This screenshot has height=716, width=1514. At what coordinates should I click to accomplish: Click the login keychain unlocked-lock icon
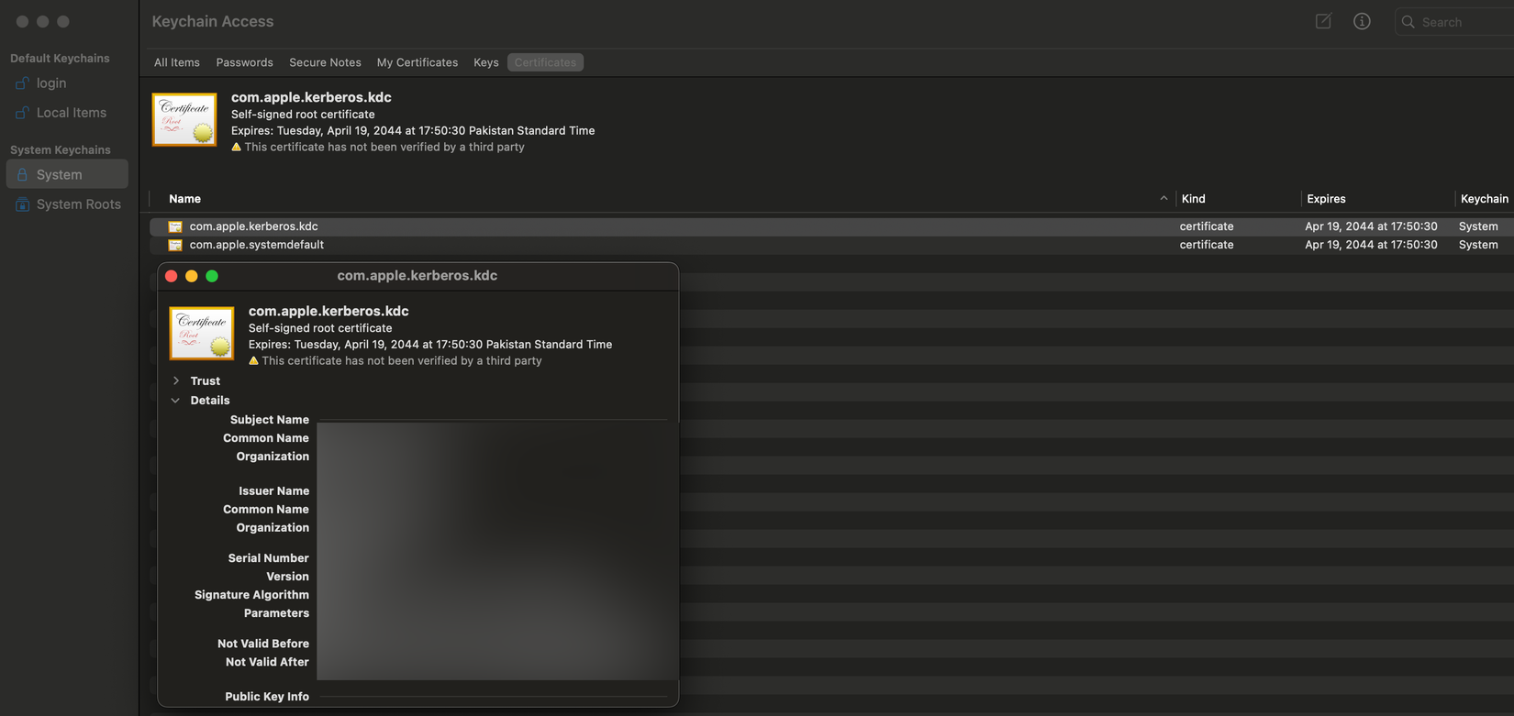pos(22,83)
